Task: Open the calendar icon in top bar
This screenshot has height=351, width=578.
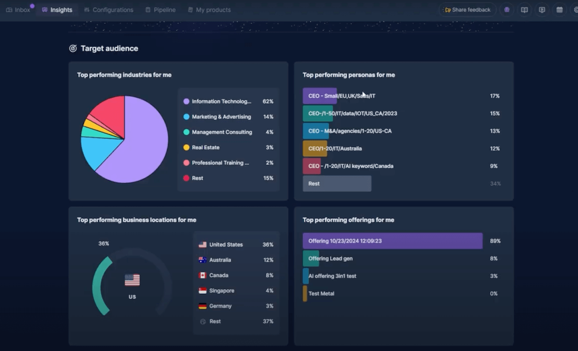Action: click(x=559, y=10)
